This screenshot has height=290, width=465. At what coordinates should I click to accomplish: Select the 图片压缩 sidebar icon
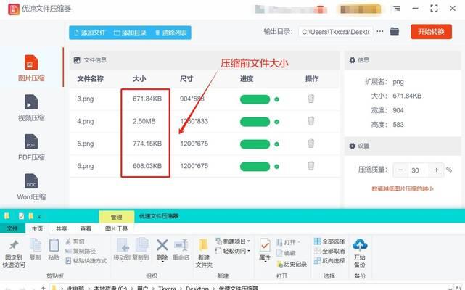[x=31, y=62]
